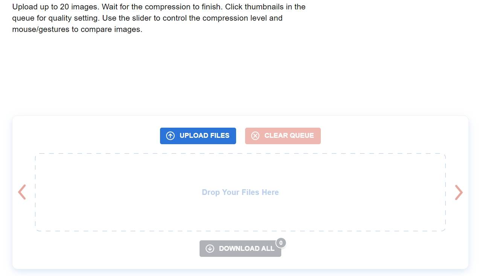Viewport: 494px width, 276px height.
Task: Click the circled X icon in Clear Queue
Action: click(255, 136)
